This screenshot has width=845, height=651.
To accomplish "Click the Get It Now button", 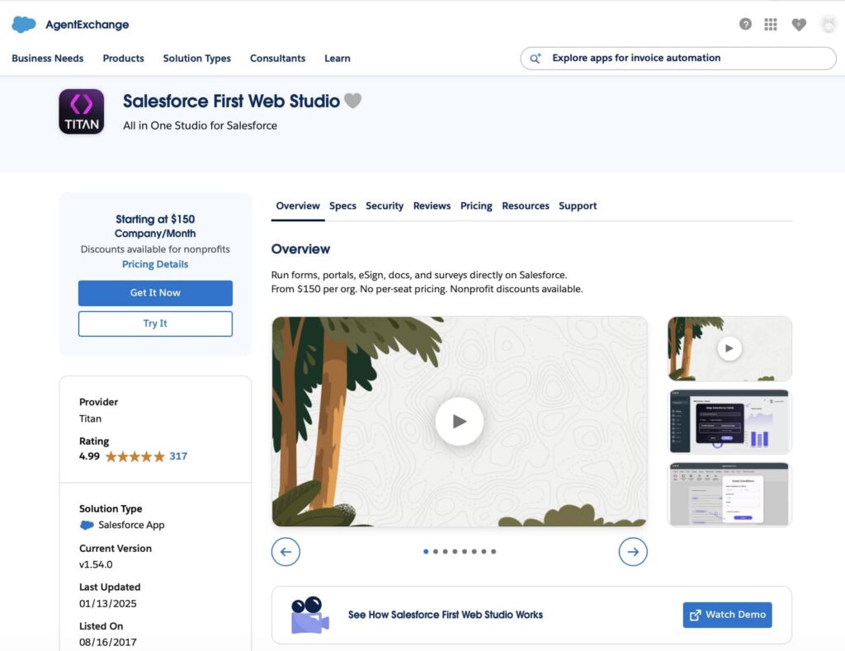I will click(155, 293).
